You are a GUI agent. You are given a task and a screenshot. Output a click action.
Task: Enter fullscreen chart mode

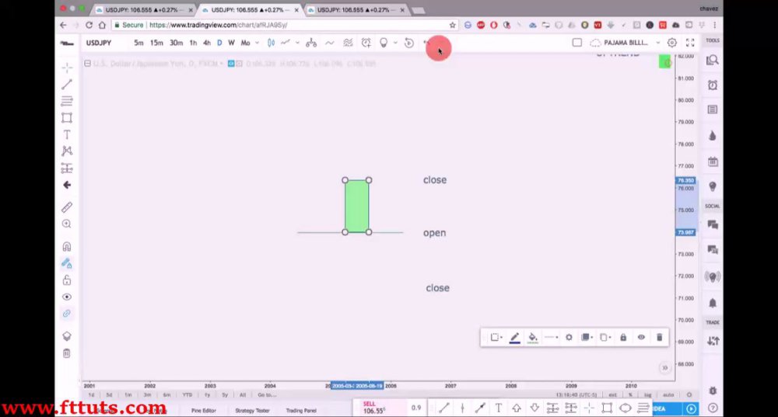(690, 43)
